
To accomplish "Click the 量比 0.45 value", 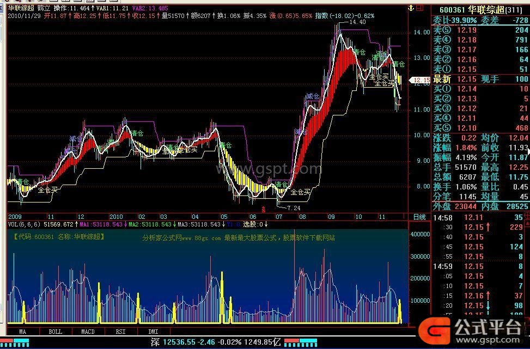I will coord(521,187).
